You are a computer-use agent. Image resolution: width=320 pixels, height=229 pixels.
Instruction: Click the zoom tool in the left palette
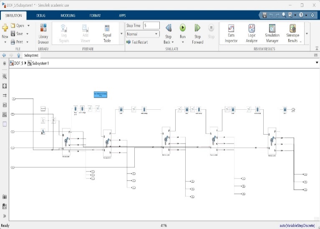(x=5, y=76)
